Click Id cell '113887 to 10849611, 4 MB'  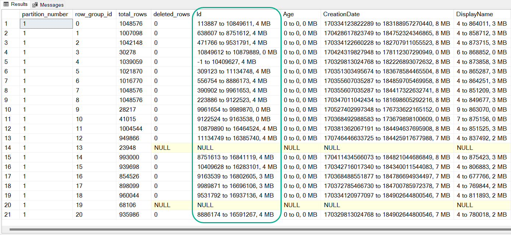click(238, 24)
